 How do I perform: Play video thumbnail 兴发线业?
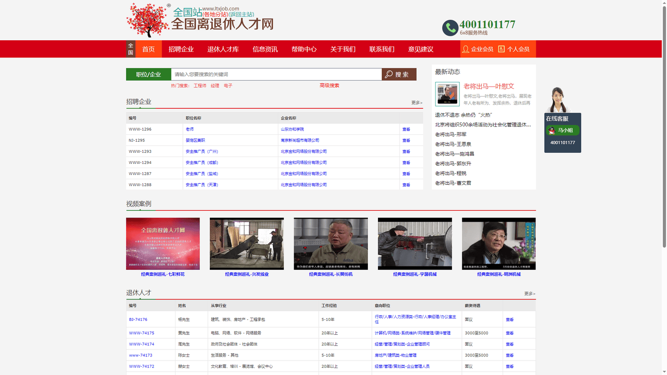tap(247, 244)
